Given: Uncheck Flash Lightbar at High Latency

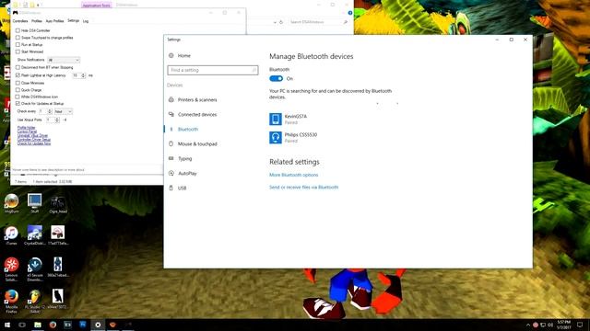Looking at the screenshot, I should pyautogui.click(x=18, y=75).
